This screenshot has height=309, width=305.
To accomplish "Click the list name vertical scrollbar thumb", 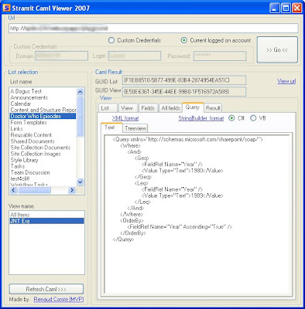I will point(81,117).
